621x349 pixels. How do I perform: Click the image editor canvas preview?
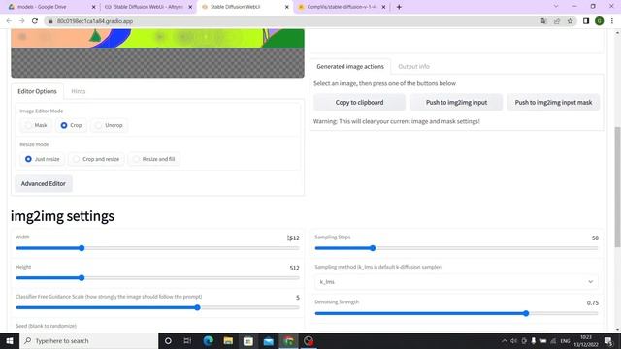pos(157,53)
